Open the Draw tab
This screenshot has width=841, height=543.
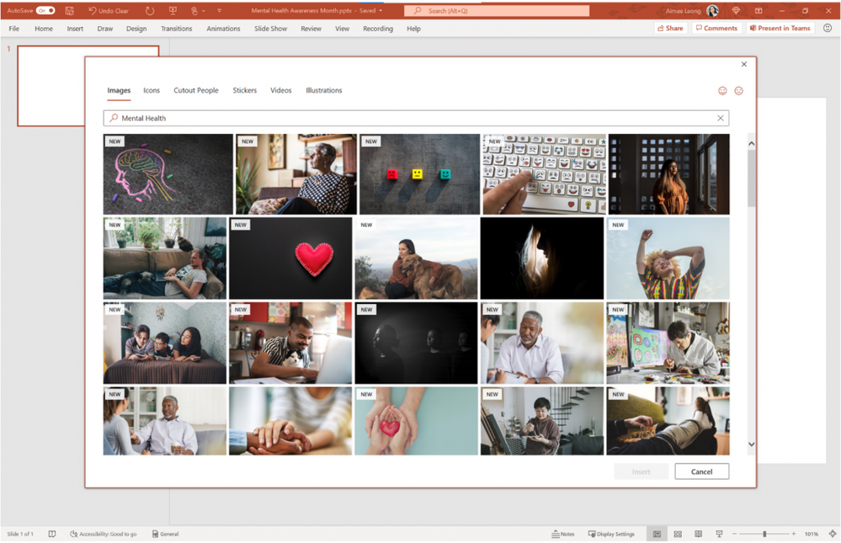tap(104, 29)
